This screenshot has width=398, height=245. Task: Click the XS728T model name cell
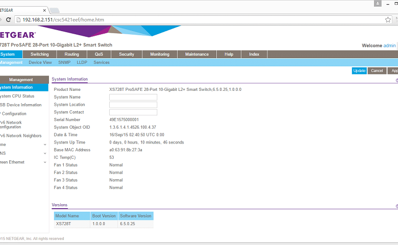[x=72, y=224]
